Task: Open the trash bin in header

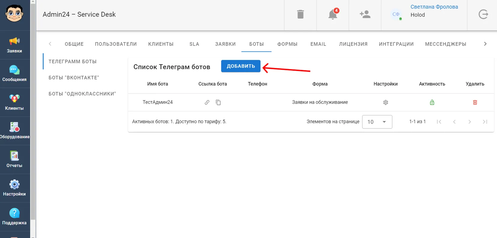Action: pos(300,14)
